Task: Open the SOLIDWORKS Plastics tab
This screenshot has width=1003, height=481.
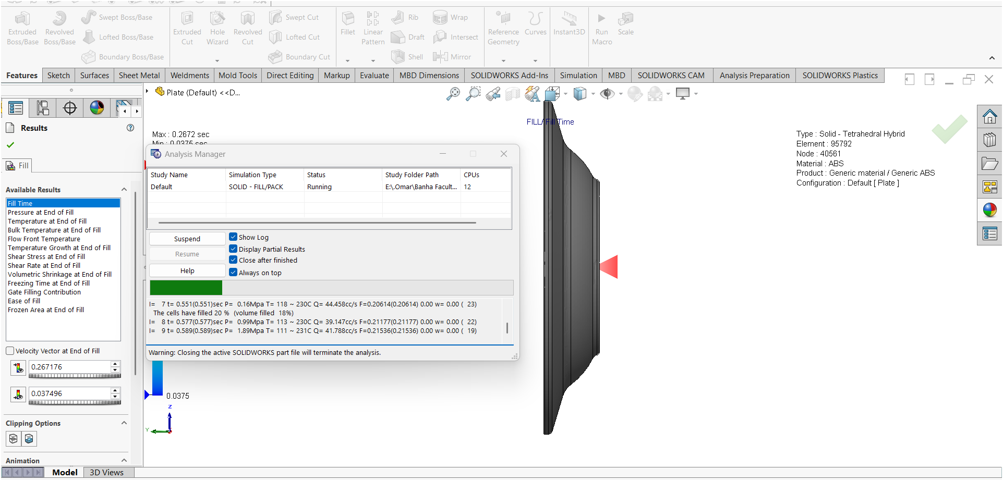Action: click(x=840, y=76)
